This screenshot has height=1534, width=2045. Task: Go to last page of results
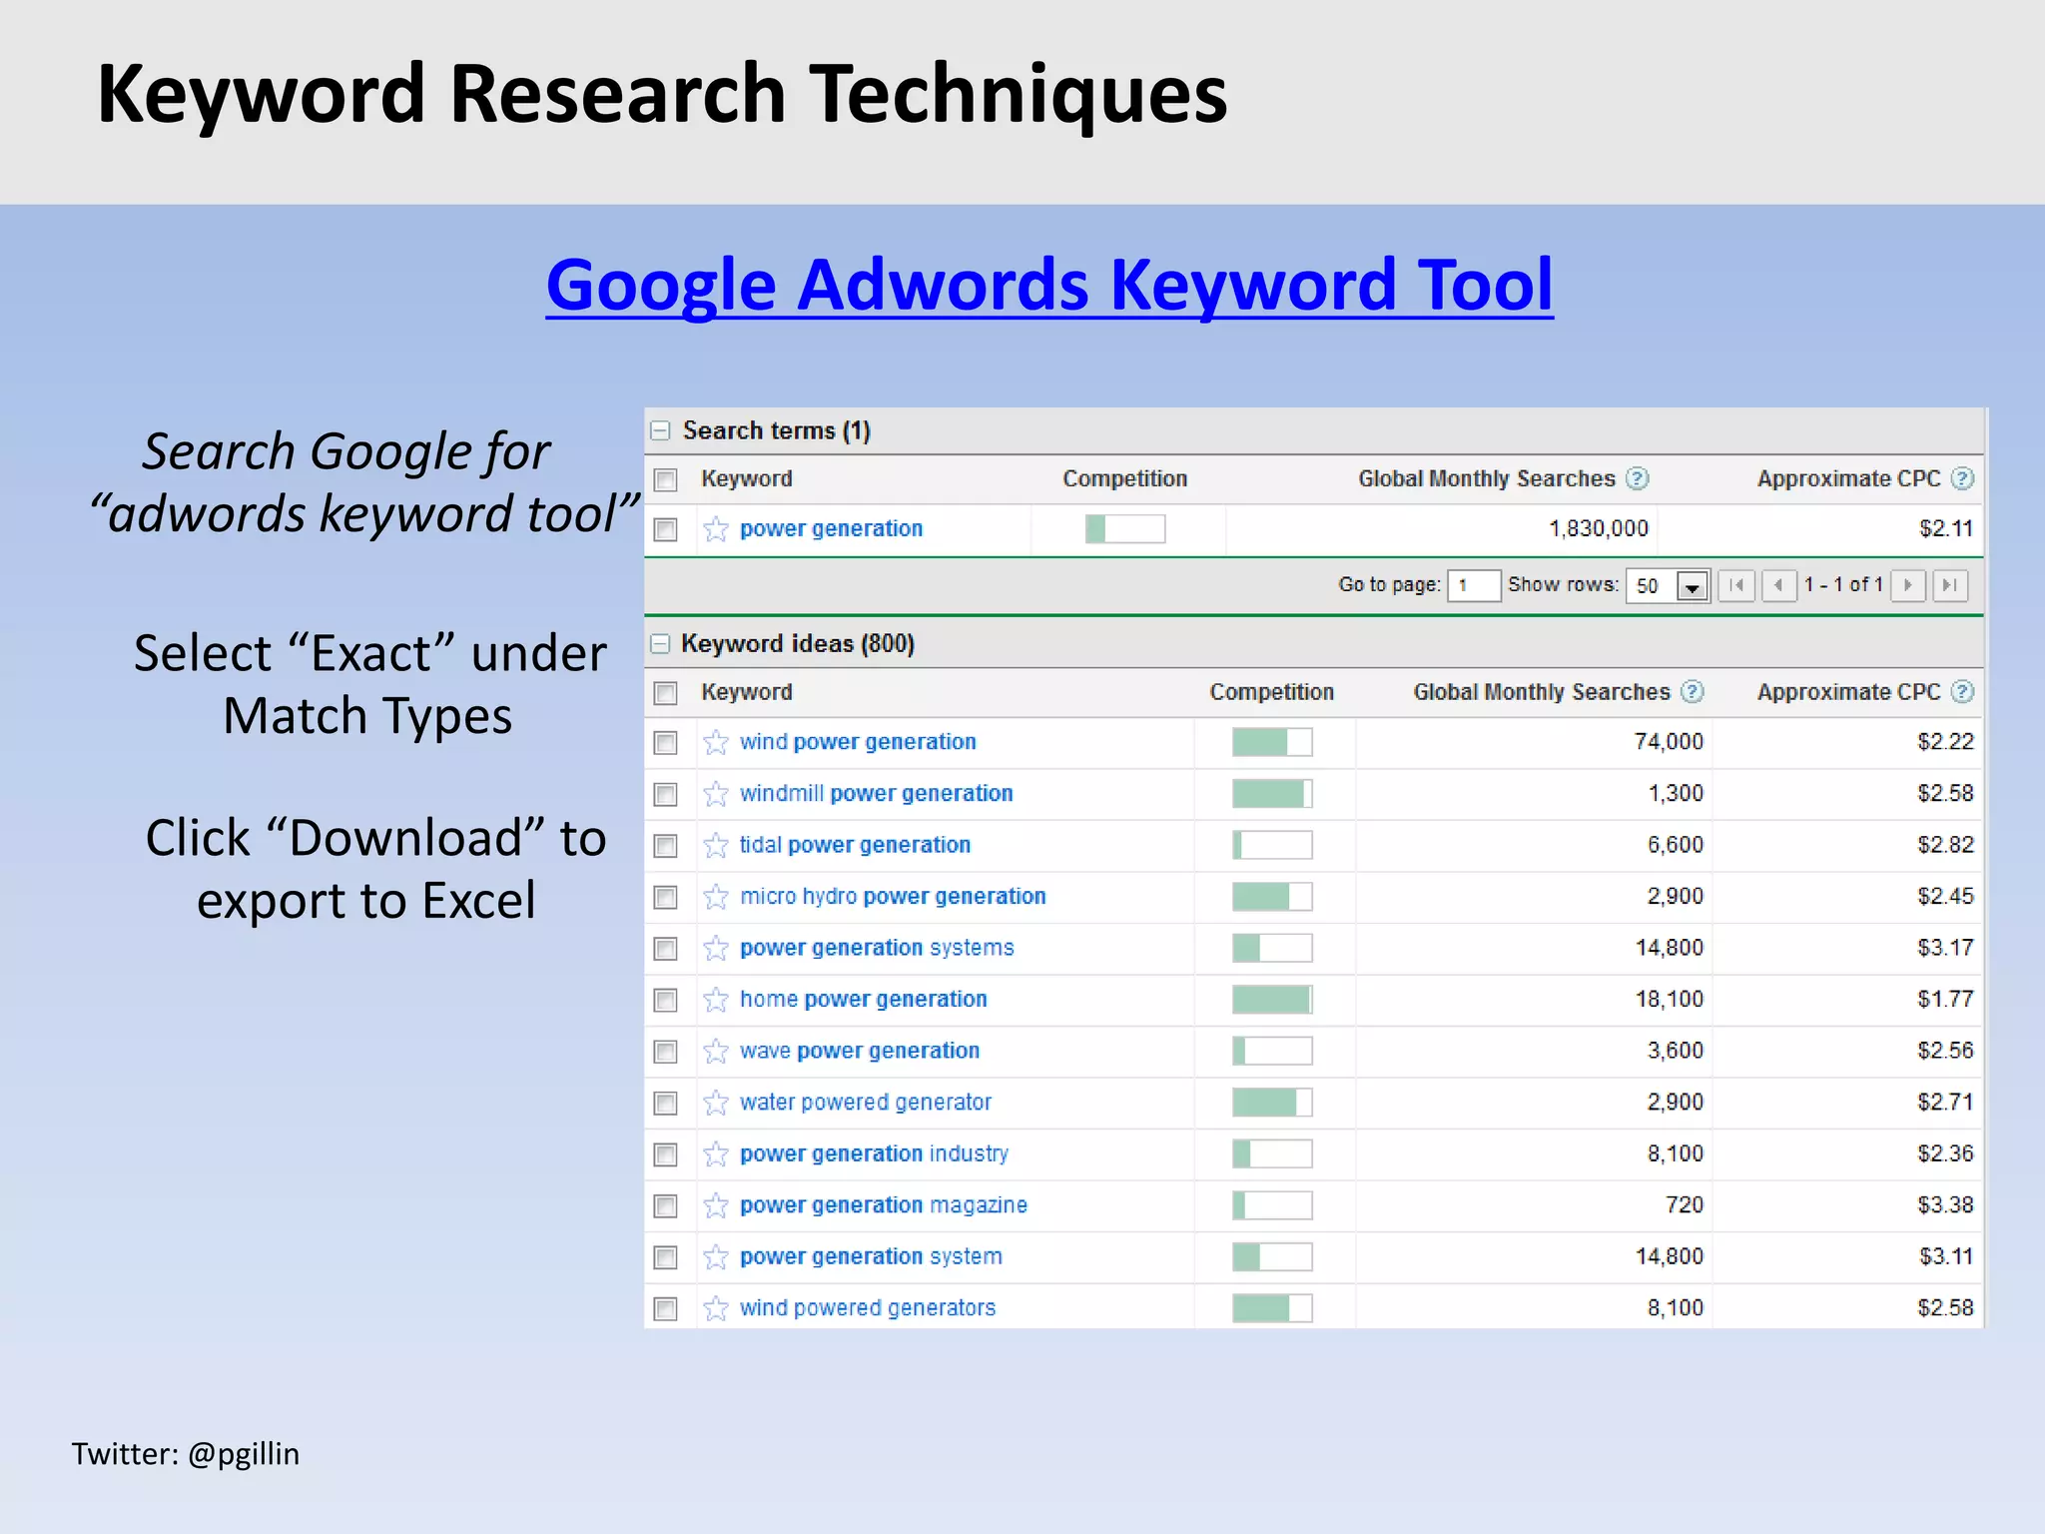1950,585
